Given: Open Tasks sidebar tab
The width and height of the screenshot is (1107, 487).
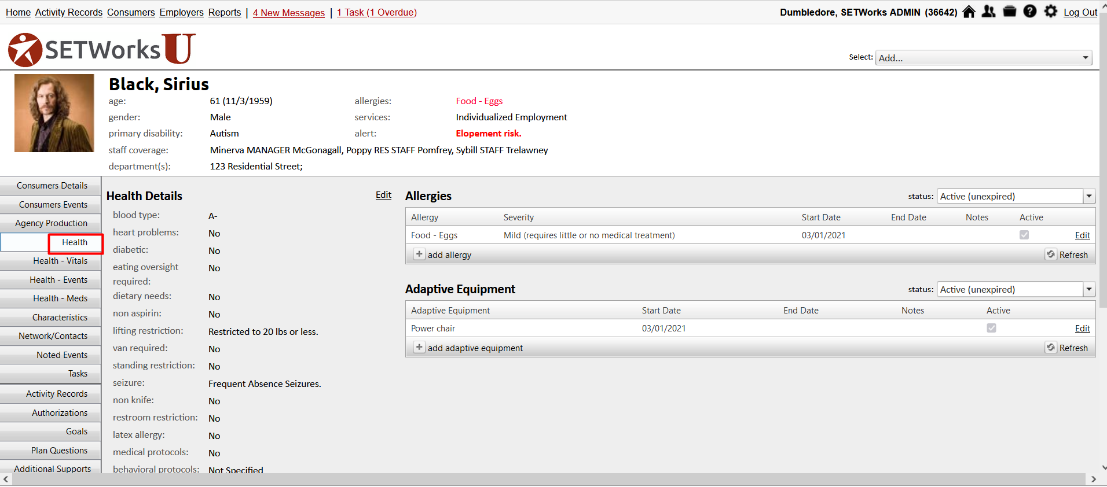Looking at the screenshot, I should coord(50,374).
